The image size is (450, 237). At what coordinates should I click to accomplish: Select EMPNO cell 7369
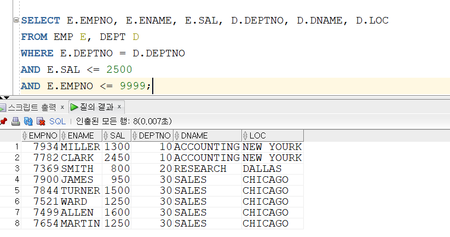tap(41, 169)
